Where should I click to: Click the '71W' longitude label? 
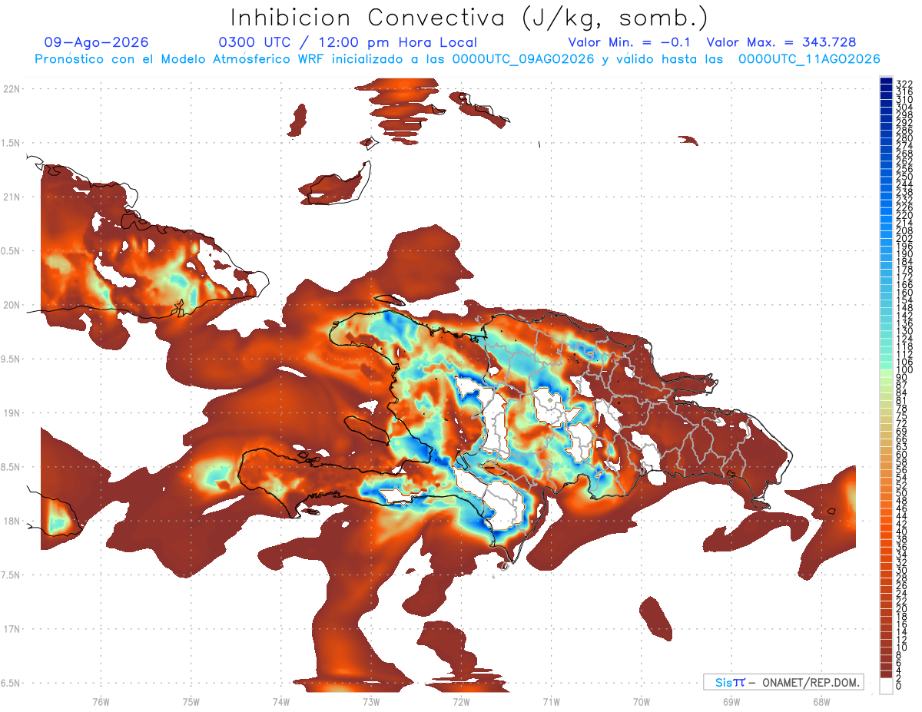(x=551, y=701)
